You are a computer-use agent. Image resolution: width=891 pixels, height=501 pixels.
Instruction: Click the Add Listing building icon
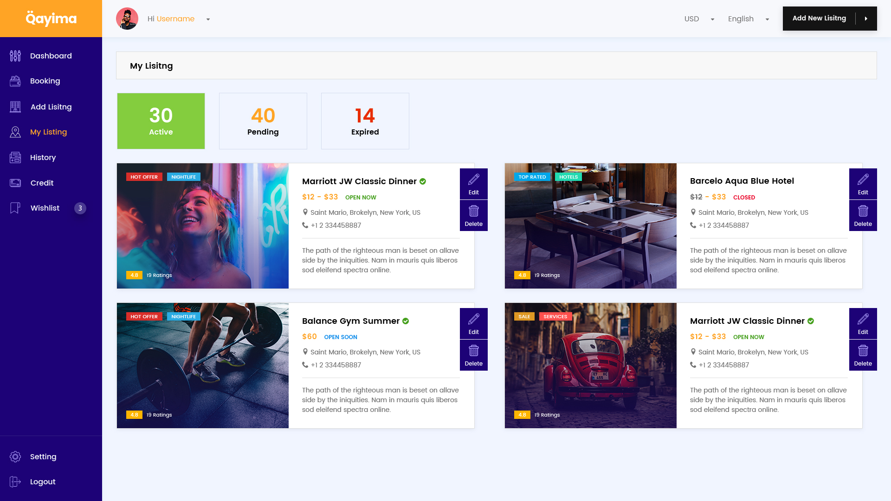15,107
